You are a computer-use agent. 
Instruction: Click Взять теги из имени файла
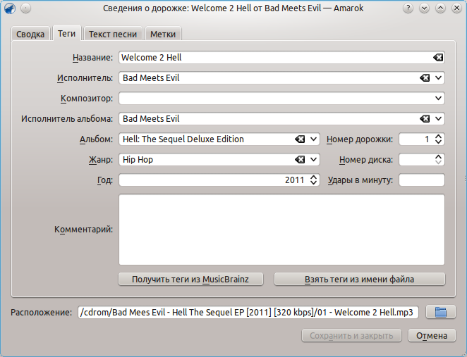pyautogui.click(x=360, y=279)
